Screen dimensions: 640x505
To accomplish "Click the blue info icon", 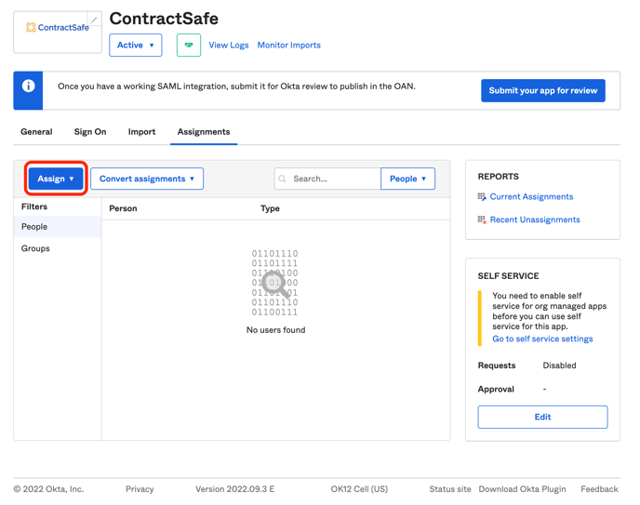I will pyautogui.click(x=28, y=86).
